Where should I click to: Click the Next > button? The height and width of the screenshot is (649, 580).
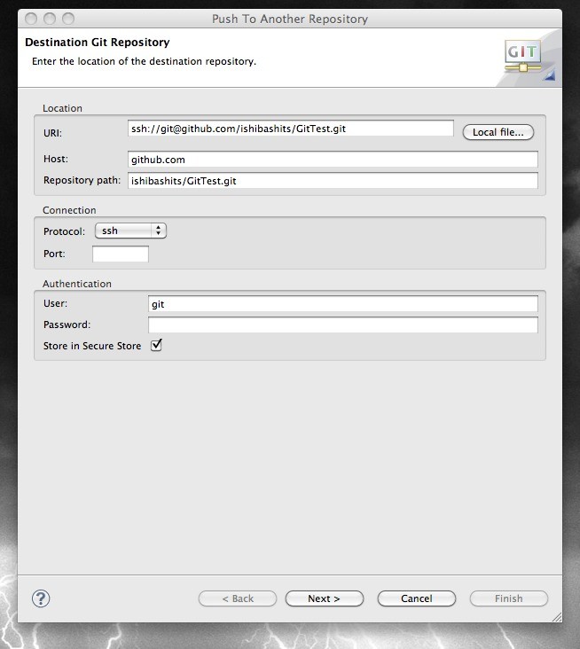tap(325, 598)
